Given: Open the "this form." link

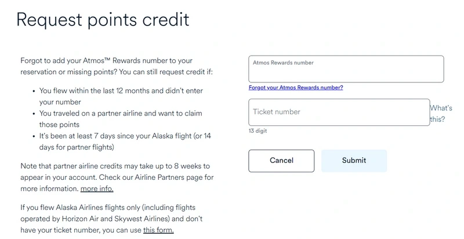Looking at the screenshot, I should (x=158, y=230).
